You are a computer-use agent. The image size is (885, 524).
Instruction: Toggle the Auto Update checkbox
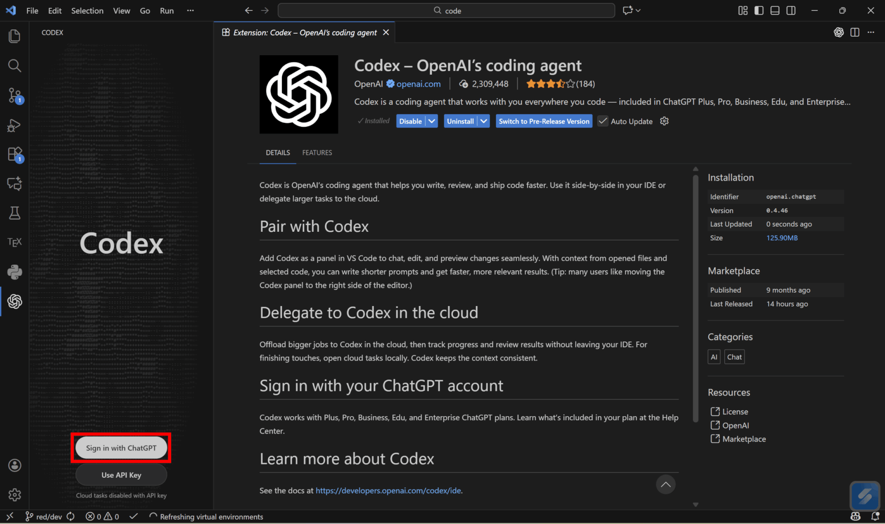(x=602, y=121)
